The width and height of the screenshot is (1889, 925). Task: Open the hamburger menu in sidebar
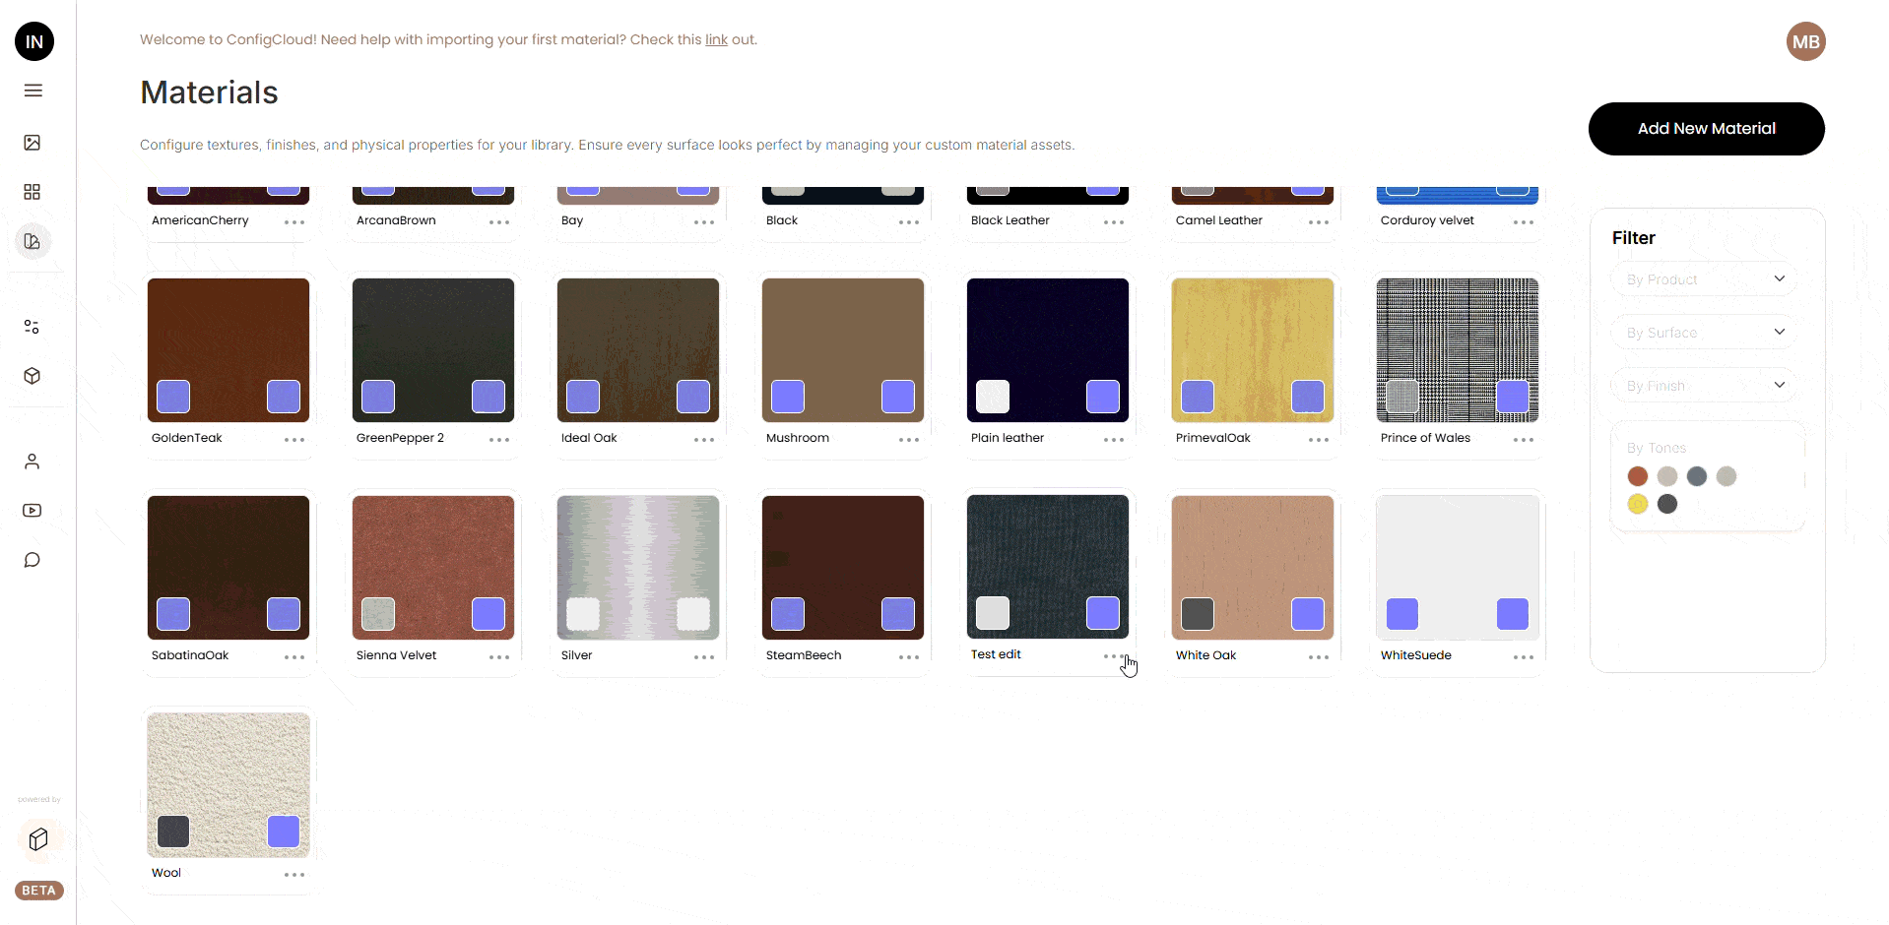[33, 91]
